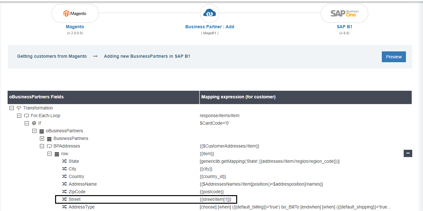Click the loop icon next to For-Each-Loop
This screenshot has height=211, width=423.
26,115
